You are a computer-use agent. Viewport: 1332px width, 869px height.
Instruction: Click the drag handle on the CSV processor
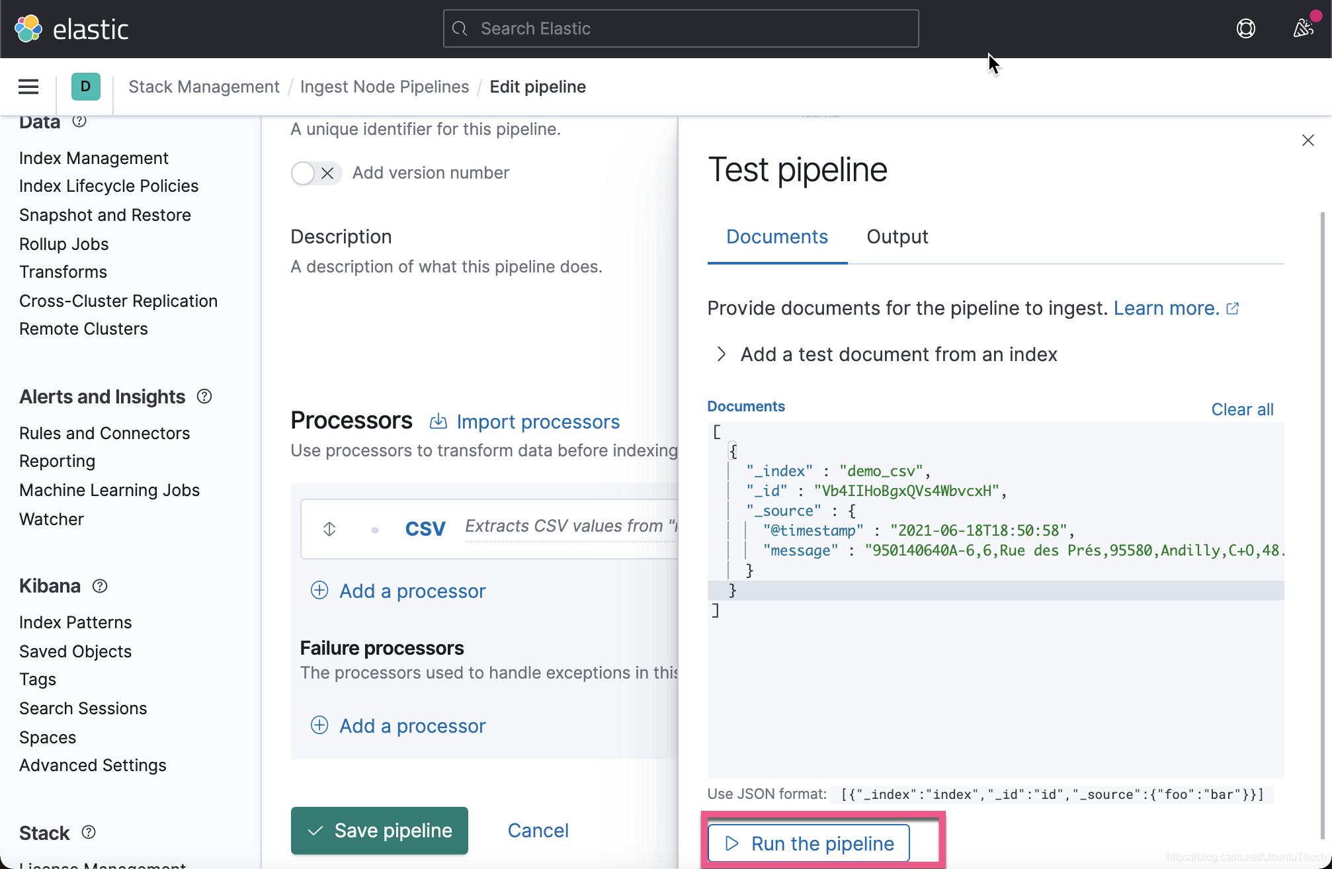[x=329, y=528]
